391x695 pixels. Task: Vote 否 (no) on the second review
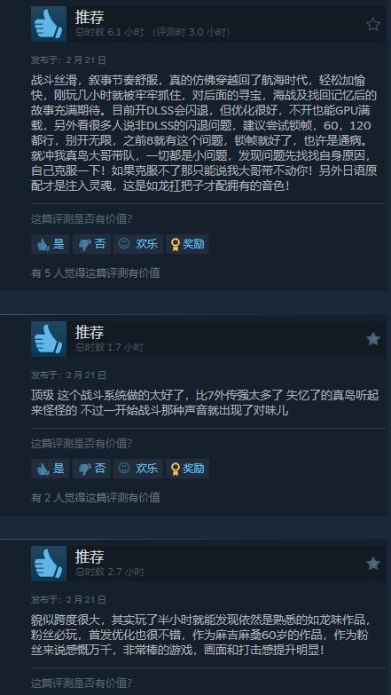tap(91, 469)
